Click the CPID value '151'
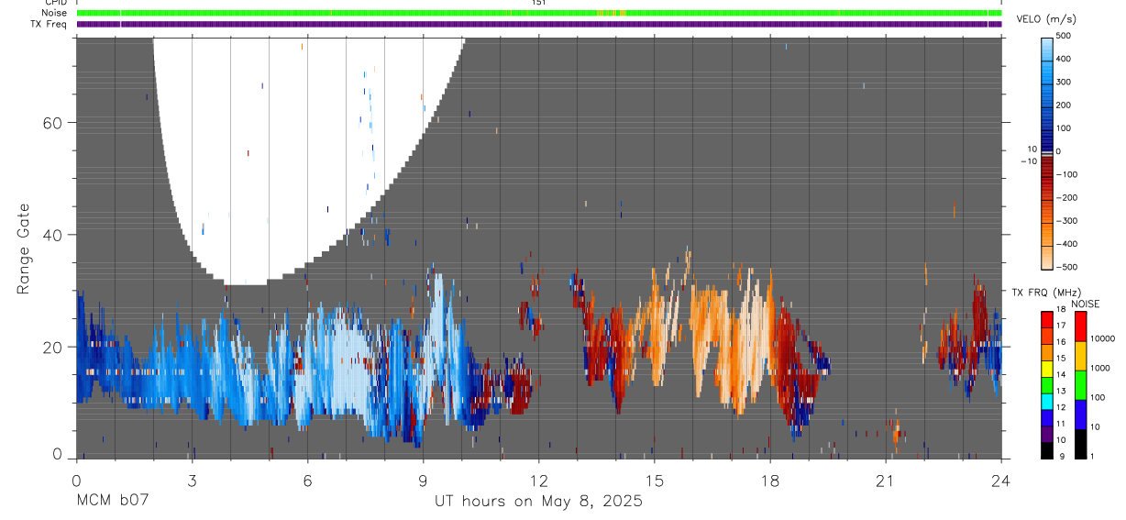Image resolution: width=1126 pixels, height=520 pixels. pos(538,3)
